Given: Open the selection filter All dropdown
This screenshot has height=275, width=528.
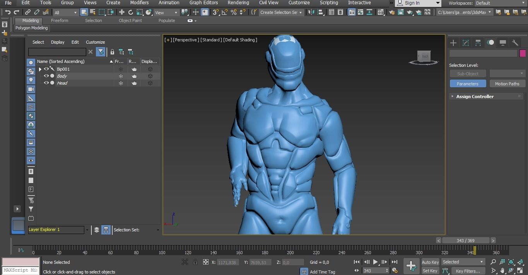Looking at the screenshot, I should point(65,12).
